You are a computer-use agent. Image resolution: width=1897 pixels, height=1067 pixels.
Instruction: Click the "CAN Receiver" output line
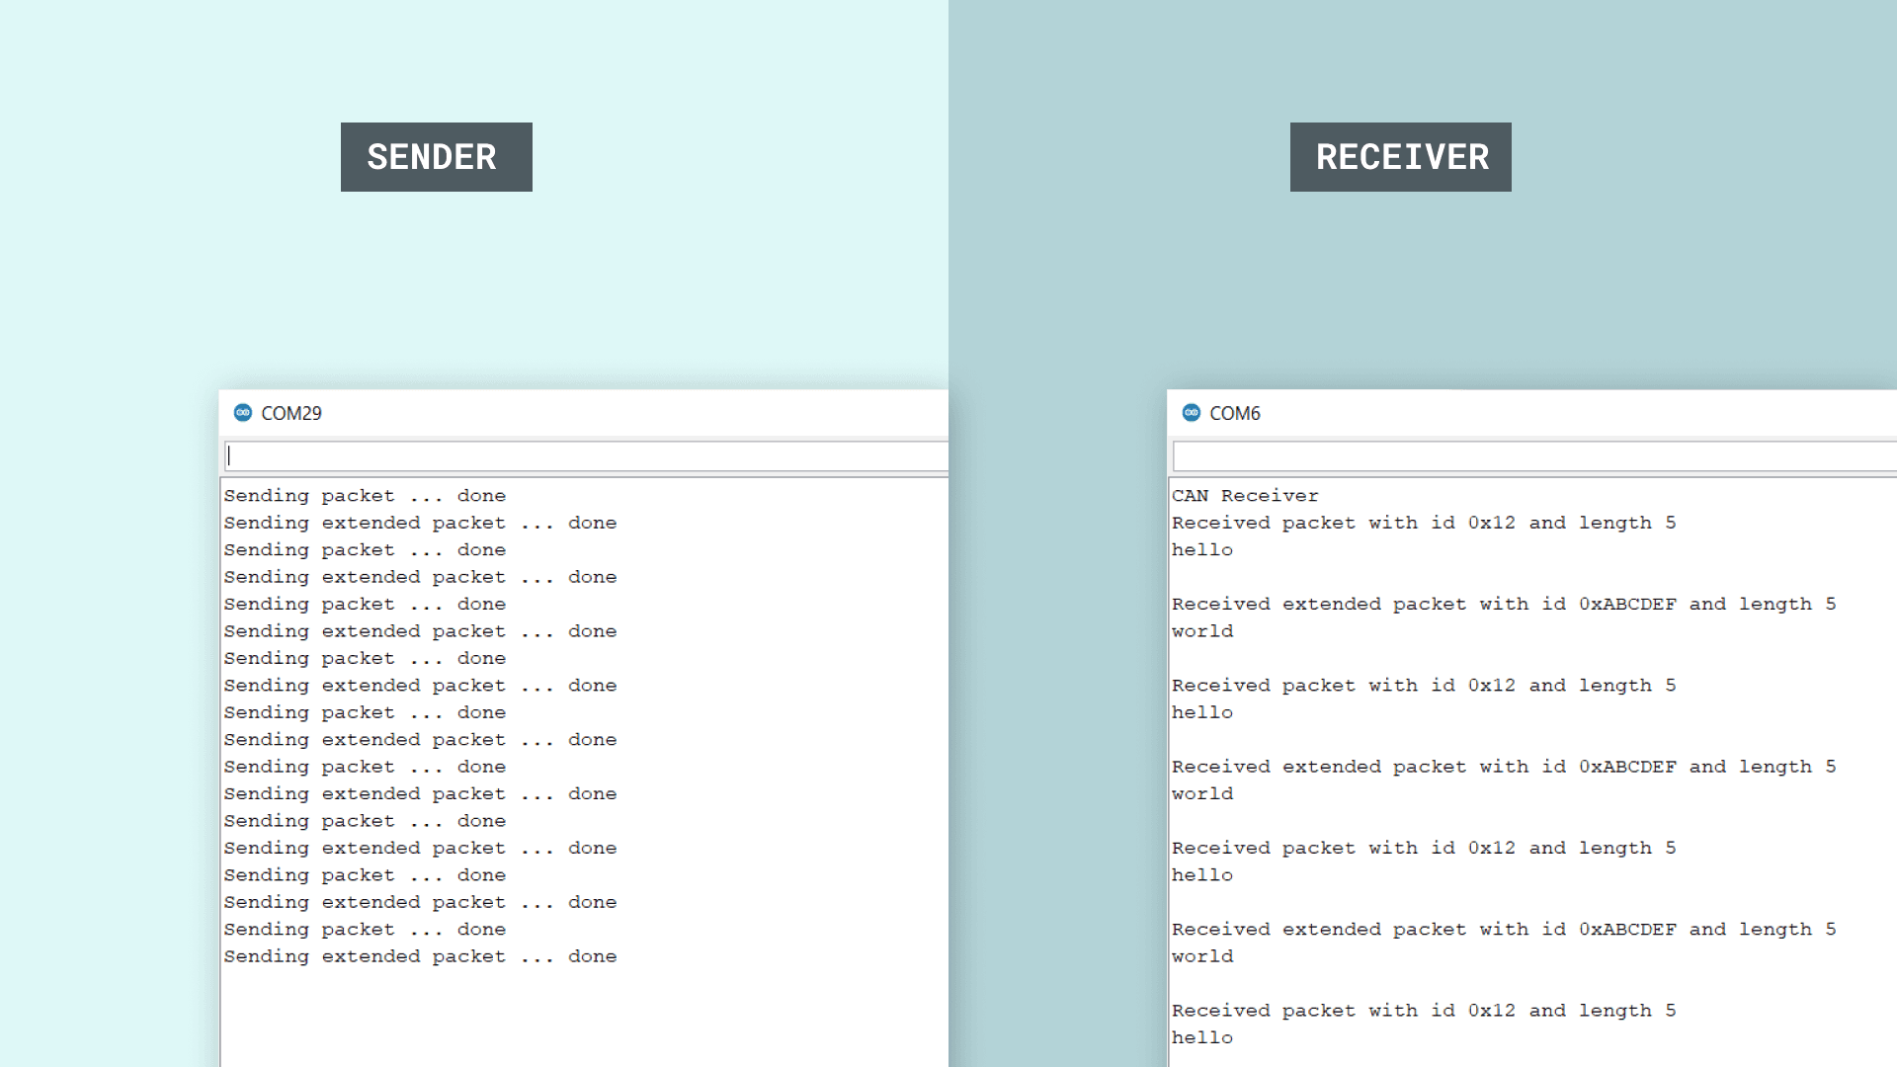[x=1245, y=496]
